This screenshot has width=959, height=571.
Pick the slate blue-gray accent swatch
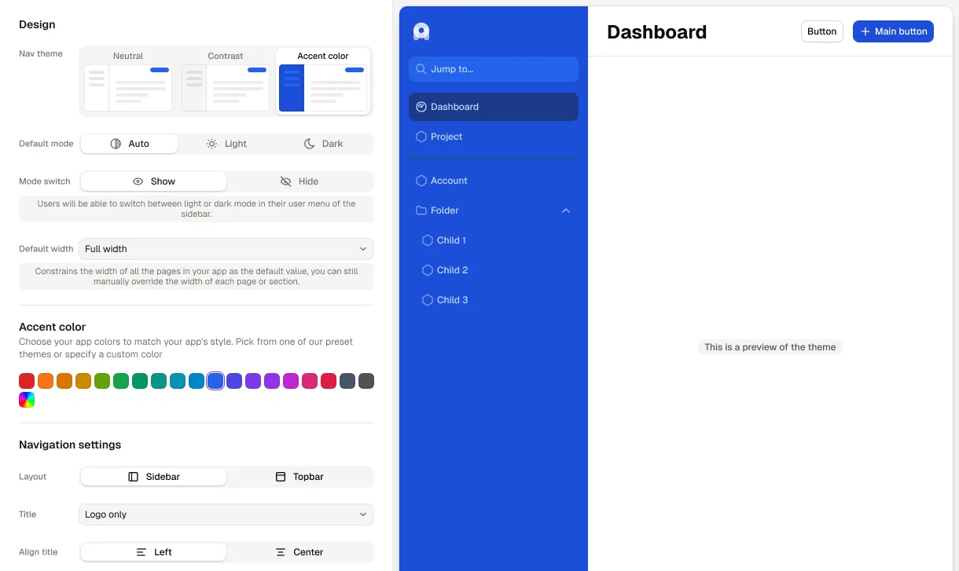(x=347, y=381)
